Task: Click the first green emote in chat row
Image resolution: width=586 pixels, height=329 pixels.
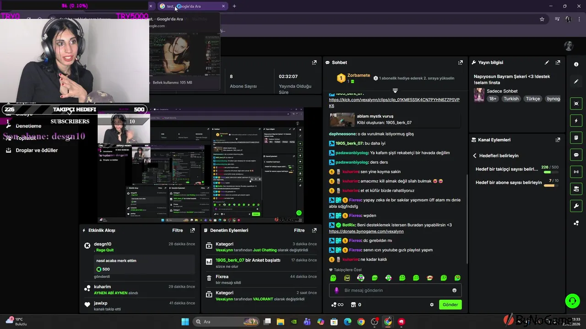Action: click(333, 278)
